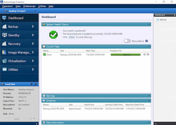Pin the Local Host panel
This screenshot has width=176, height=125.
tap(31, 84)
